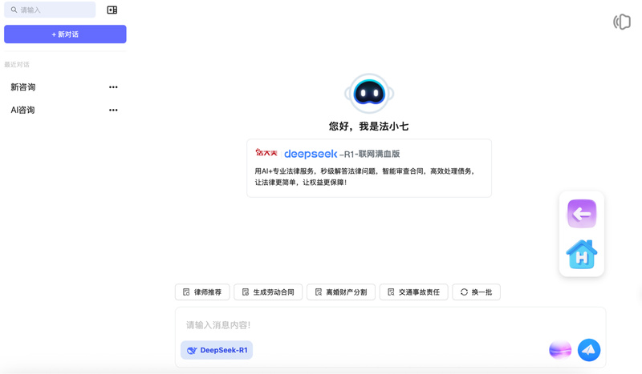This screenshot has width=642, height=374.
Task: Click the R1-联网满血版 label
Action: (370, 154)
